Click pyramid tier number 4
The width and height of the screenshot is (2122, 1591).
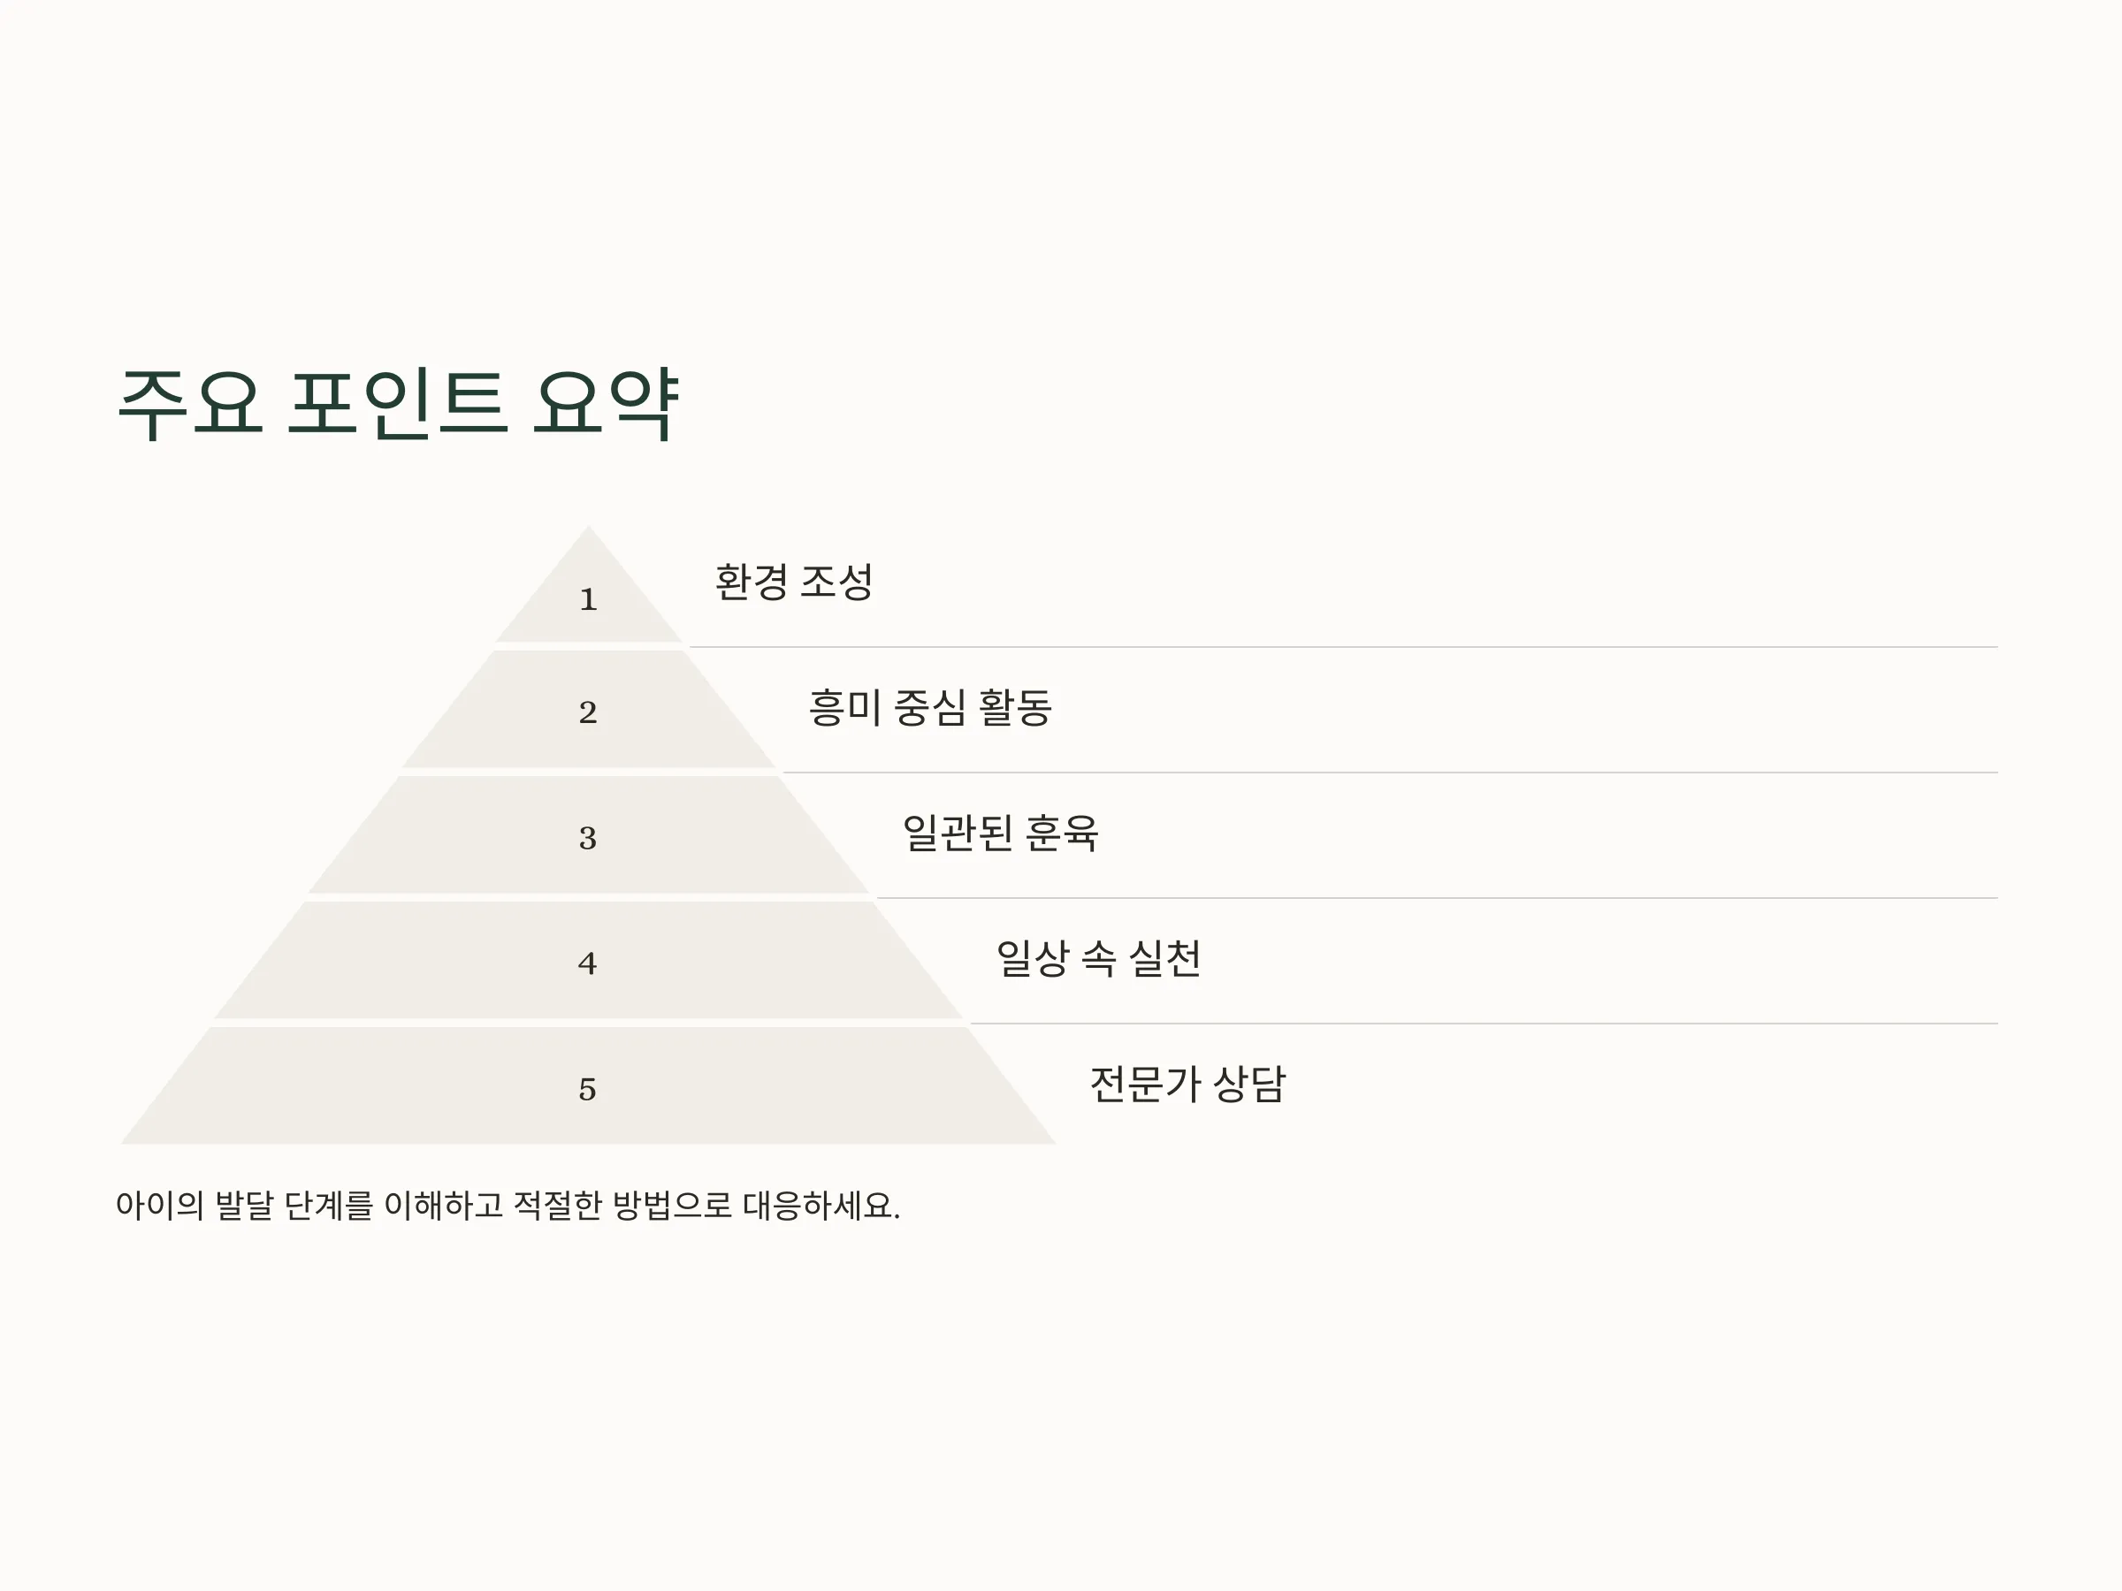pos(588,963)
